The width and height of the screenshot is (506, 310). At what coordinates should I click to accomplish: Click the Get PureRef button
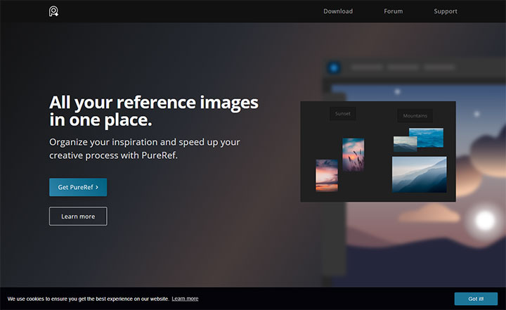78,187
